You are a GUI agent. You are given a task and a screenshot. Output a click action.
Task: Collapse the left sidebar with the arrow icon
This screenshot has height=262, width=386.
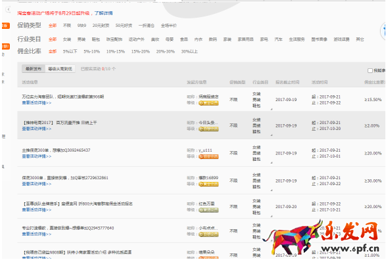pos(9,10)
